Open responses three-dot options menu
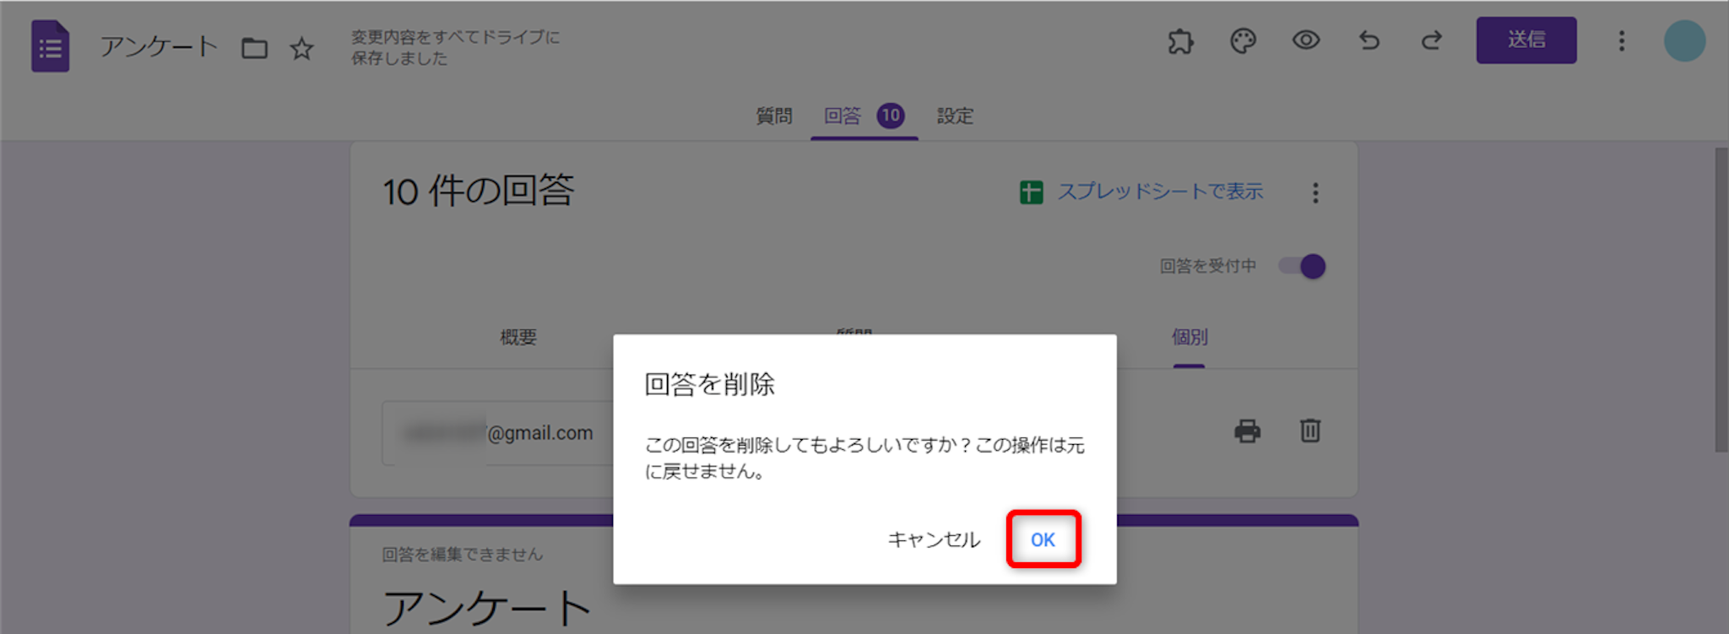1729x634 pixels. tap(1314, 193)
